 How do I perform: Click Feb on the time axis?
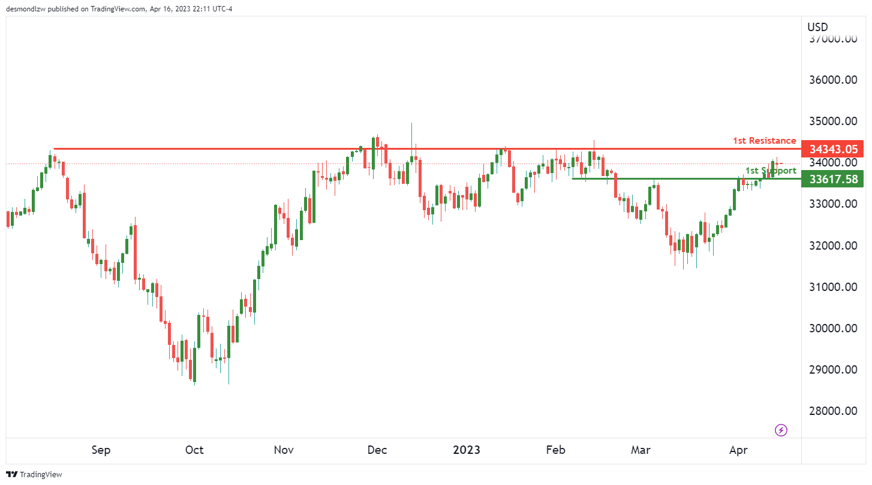555,450
